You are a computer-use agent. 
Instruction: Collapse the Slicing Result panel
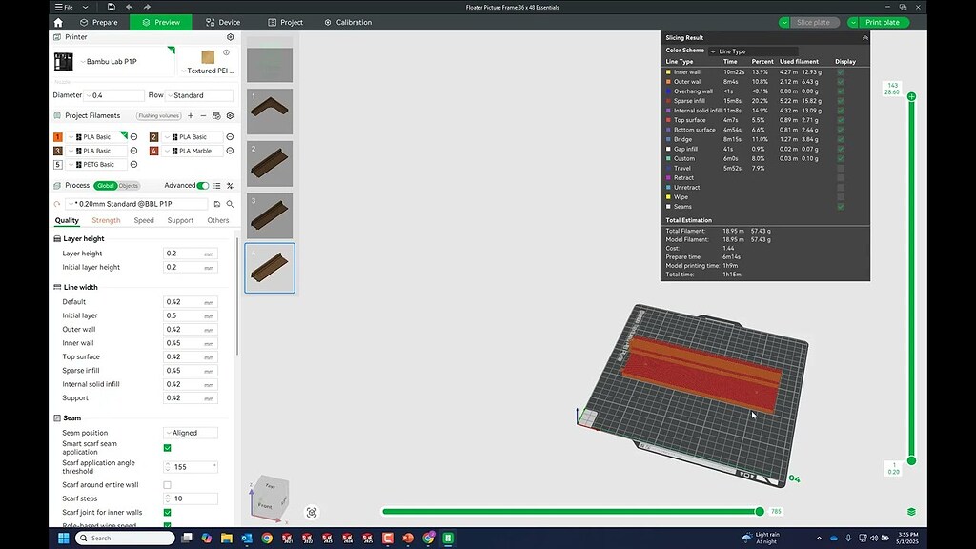[864, 38]
